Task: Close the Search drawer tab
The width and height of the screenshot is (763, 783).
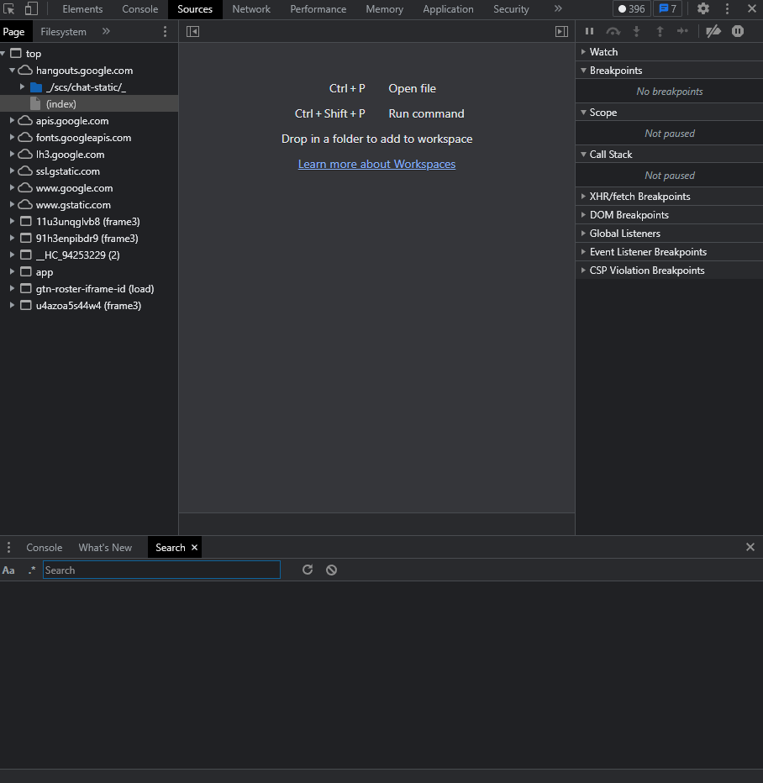Action: (x=195, y=547)
